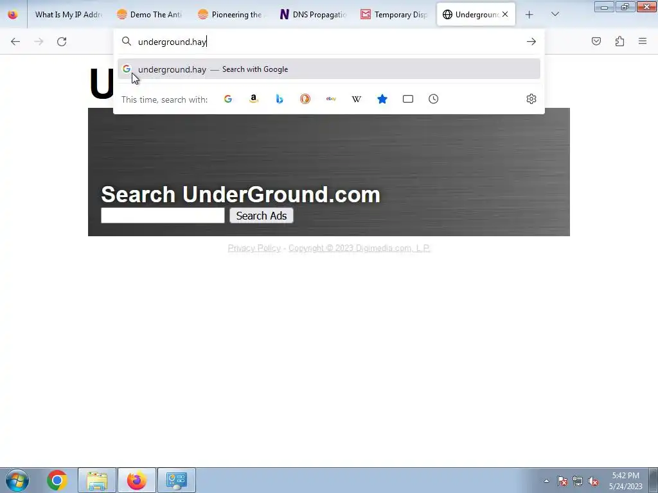Open Action Center flag tray icon

[562, 481]
